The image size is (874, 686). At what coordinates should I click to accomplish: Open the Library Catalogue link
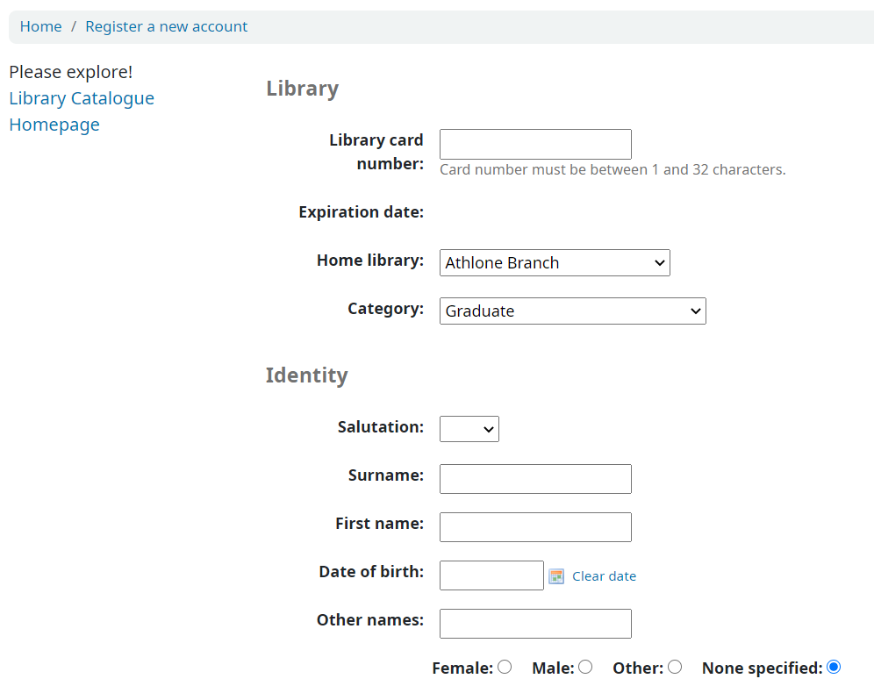[x=82, y=98]
